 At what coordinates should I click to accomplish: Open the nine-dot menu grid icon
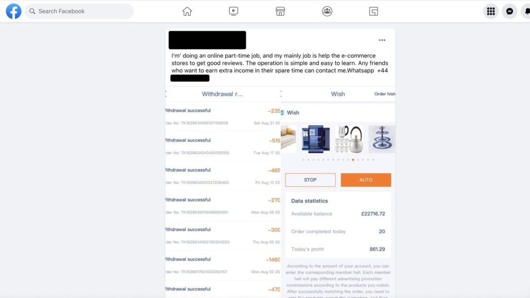(491, 11)
